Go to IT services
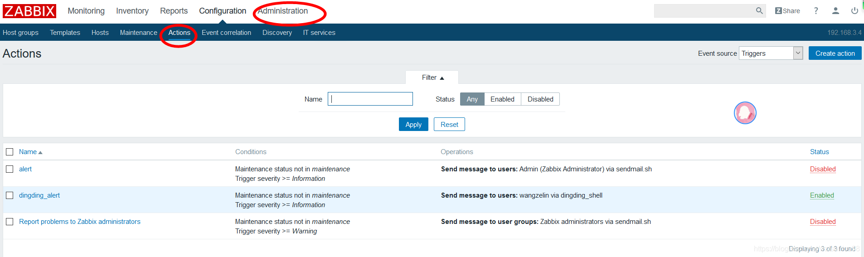The image size is (864, 257). [319, 33]
